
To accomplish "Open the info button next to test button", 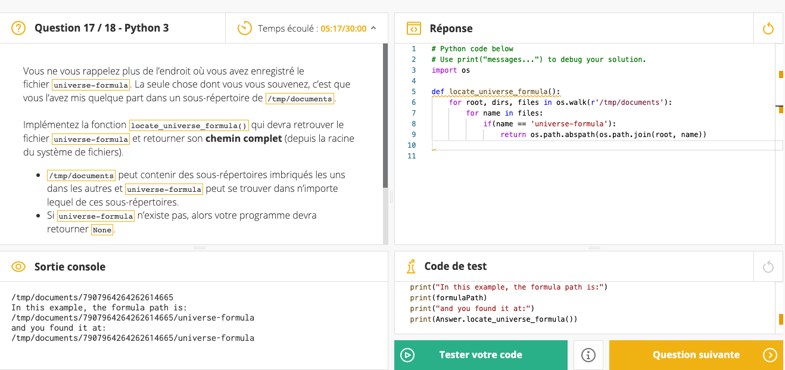I will (588, 355).
